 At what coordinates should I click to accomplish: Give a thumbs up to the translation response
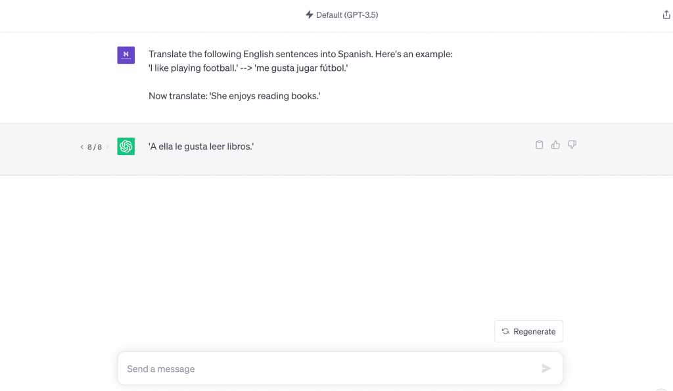tap(555, 145)
